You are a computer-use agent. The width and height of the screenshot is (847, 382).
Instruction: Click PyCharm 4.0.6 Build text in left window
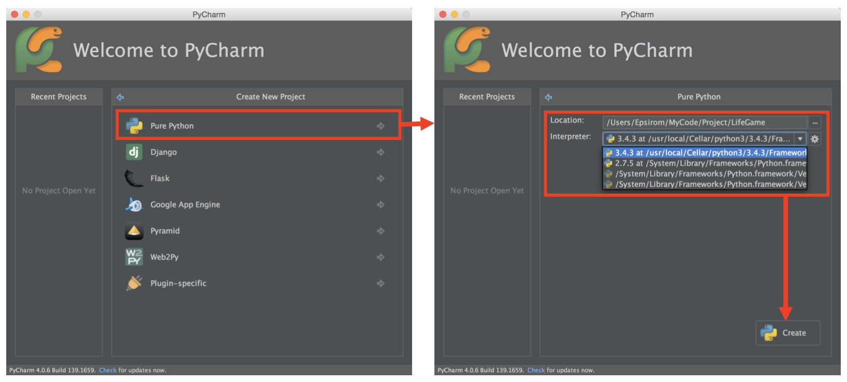tap(52, 370)
